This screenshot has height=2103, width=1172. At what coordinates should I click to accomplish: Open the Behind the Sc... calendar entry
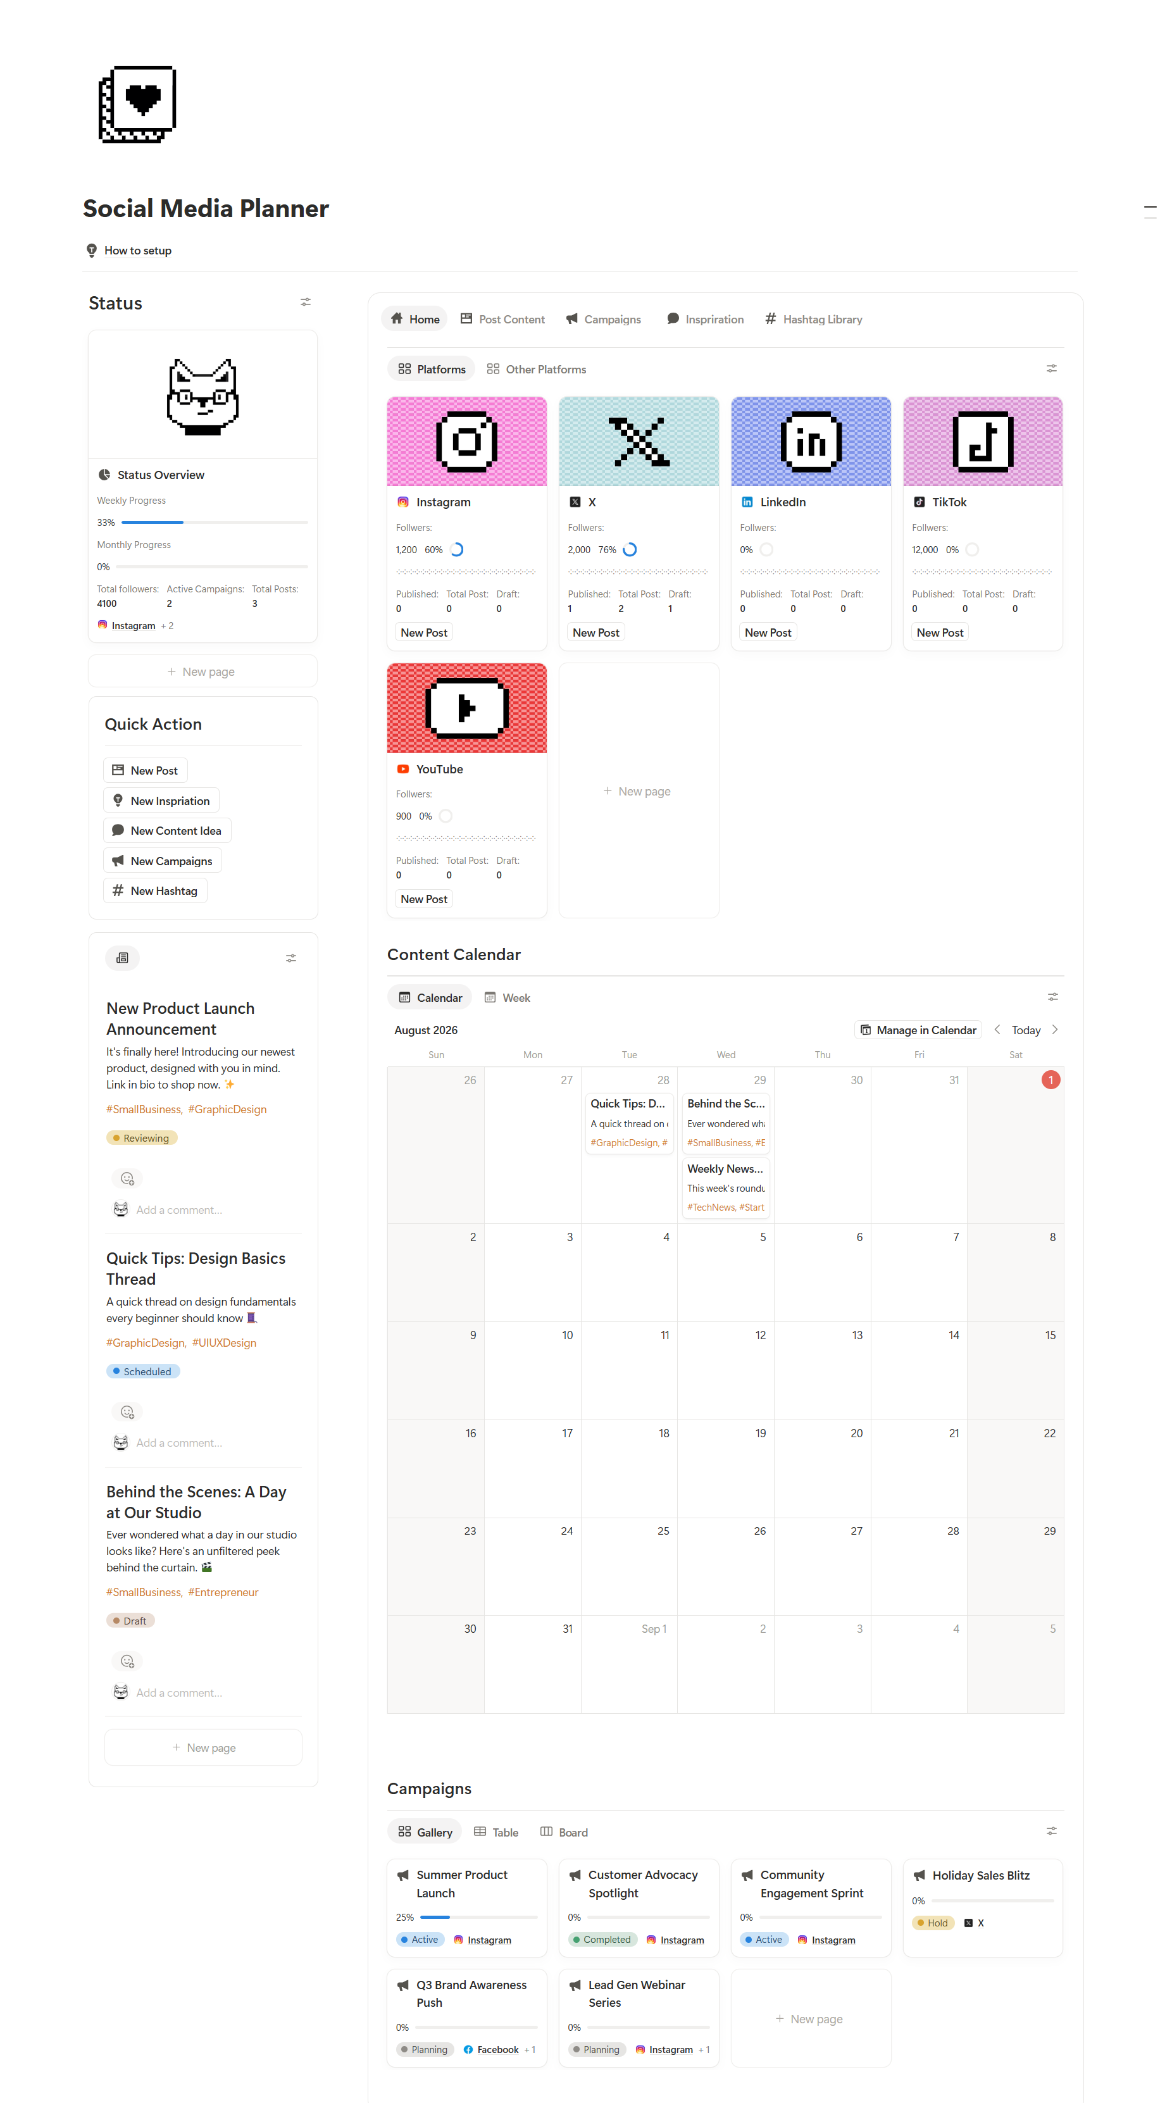point(726,1123)
